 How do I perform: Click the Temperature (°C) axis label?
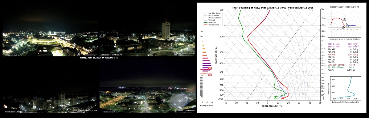[272, 106]
